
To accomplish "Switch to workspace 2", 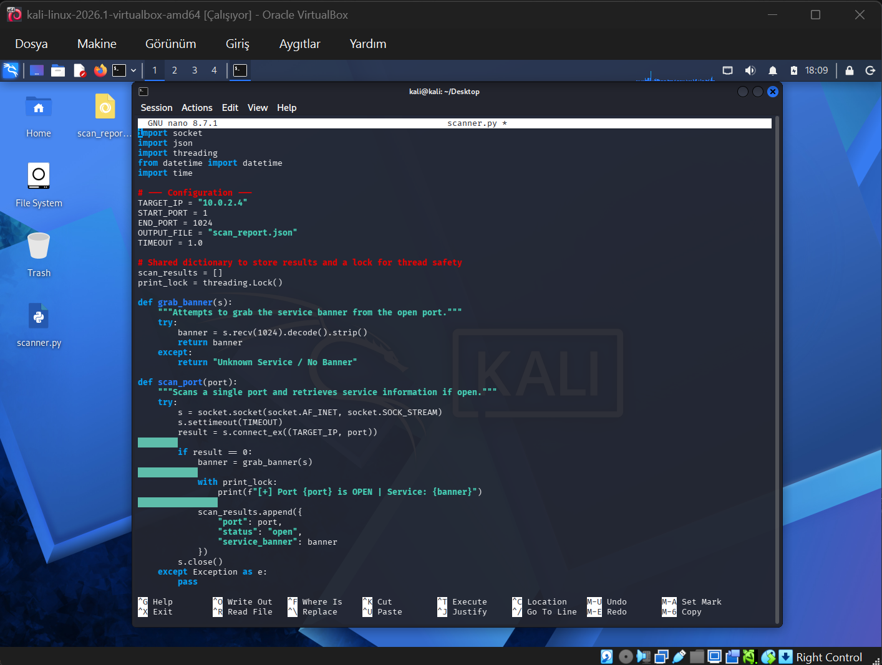I will (x=175, y=70).
